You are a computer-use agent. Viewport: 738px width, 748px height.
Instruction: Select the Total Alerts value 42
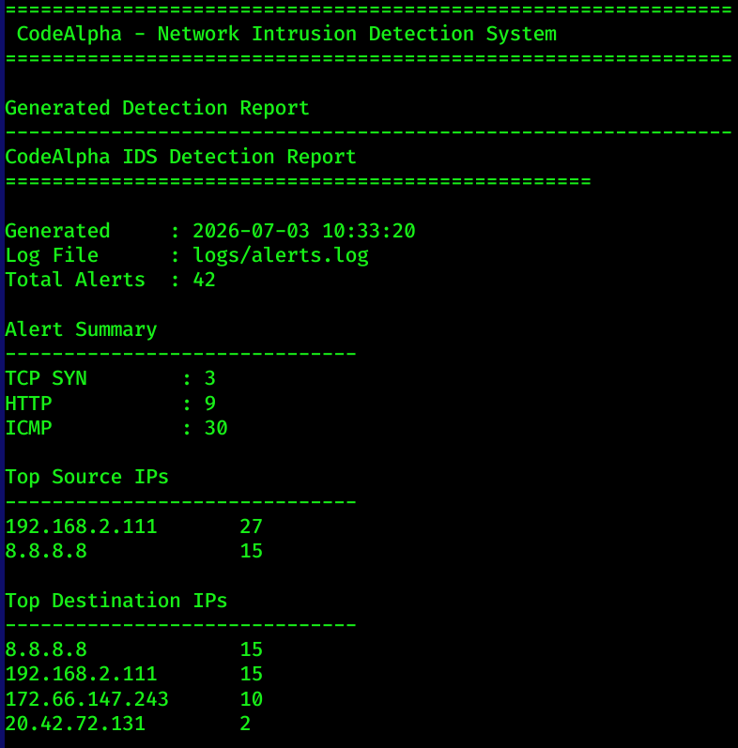click(205, 281)
